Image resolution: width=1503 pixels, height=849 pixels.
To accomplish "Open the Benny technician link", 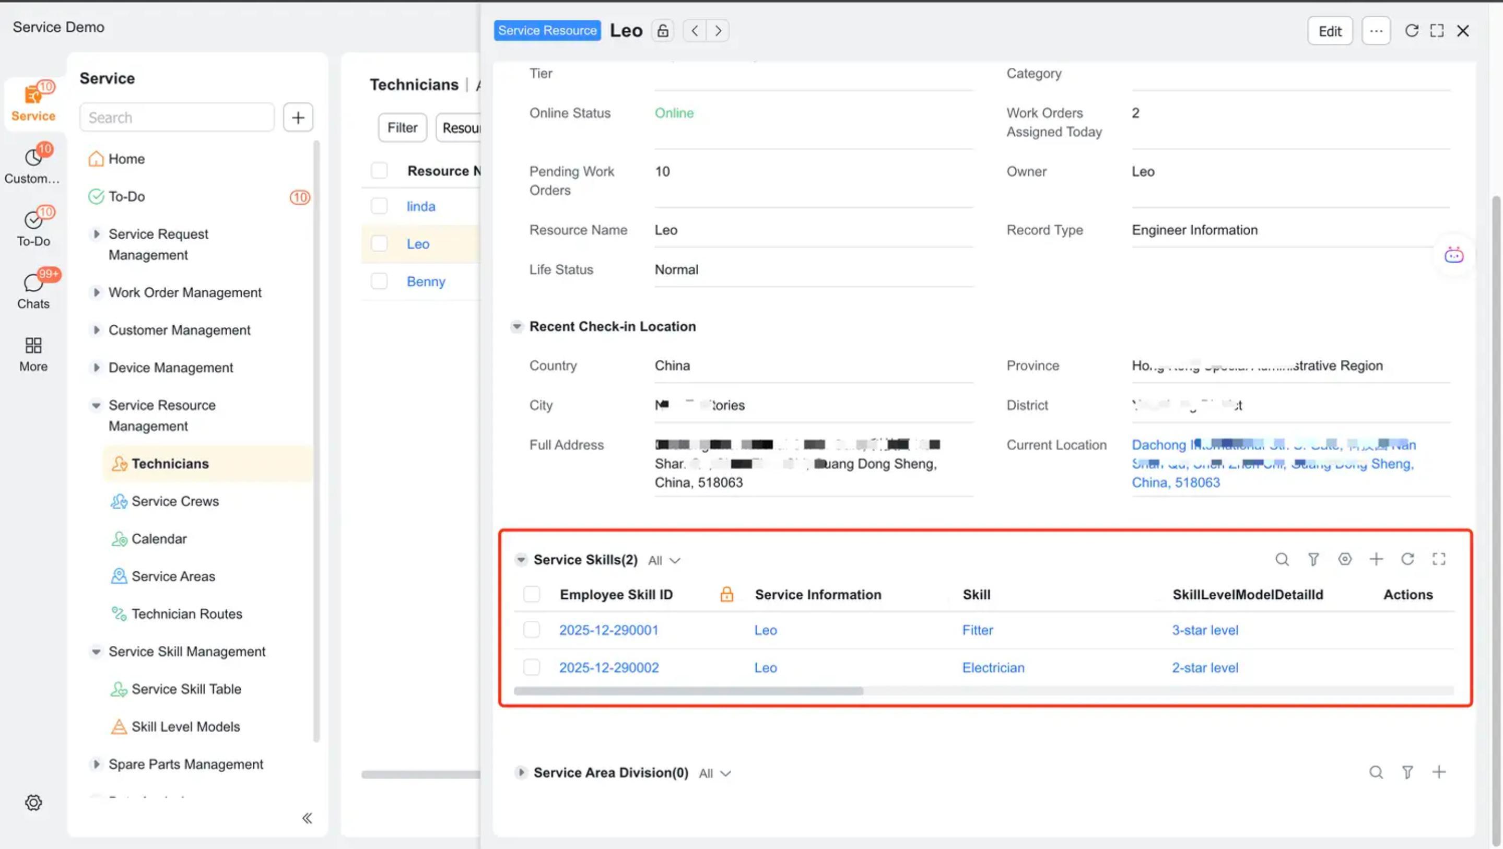I will point(426,281).
